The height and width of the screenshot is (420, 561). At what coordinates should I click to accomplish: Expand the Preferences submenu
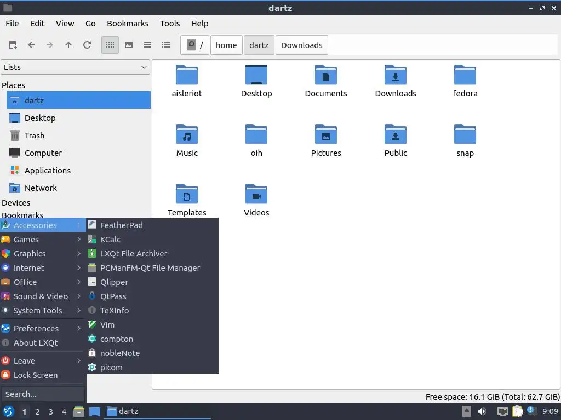click(43, 329)
